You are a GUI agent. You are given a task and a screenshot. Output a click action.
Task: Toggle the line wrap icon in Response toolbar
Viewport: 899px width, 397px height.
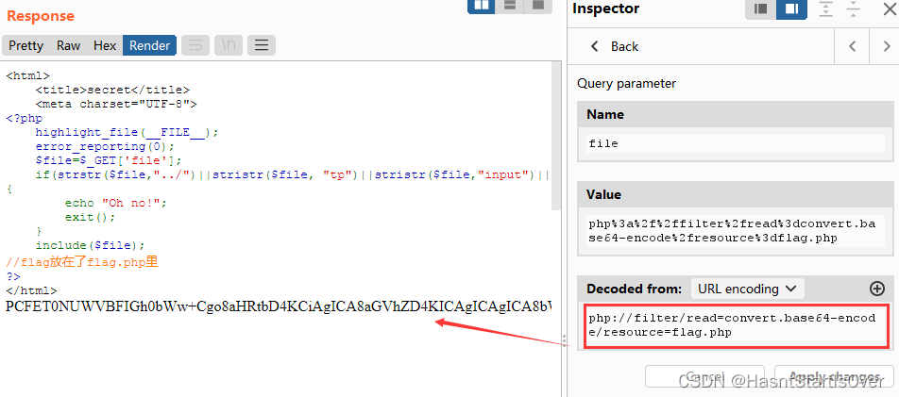pos(195,44)
